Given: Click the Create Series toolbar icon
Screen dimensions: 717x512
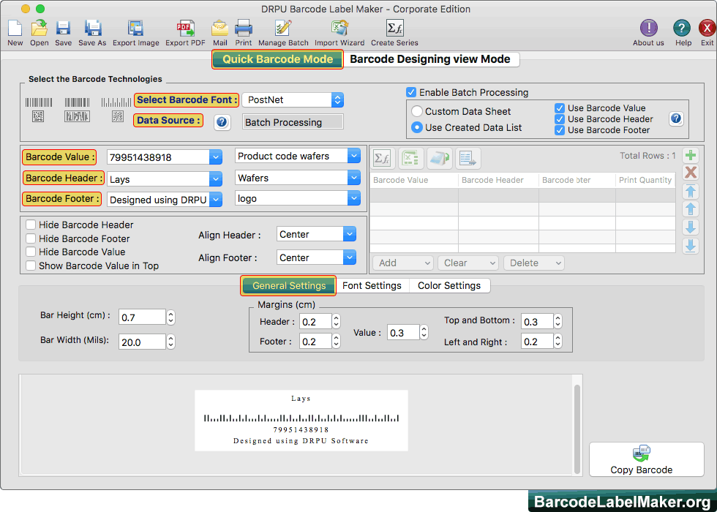Looking at the screenshot, I should [x=394, y=29].
